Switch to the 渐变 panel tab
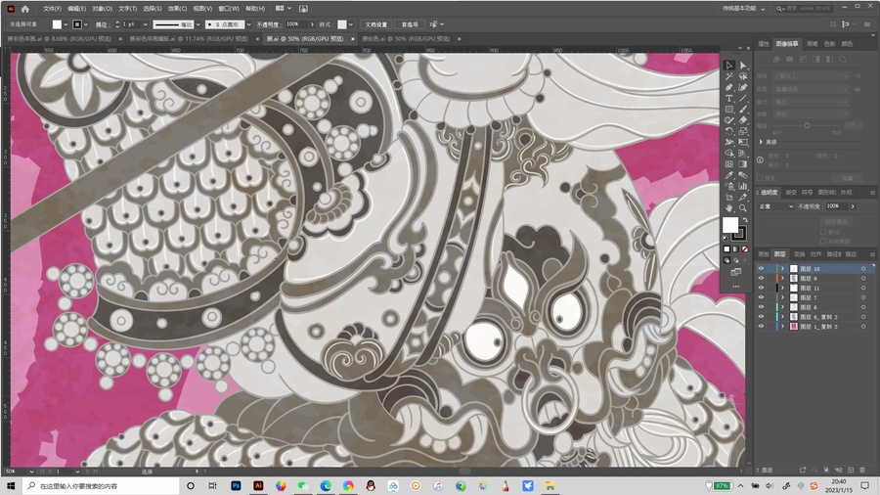The image size is (880, 495). coord(791,193)
